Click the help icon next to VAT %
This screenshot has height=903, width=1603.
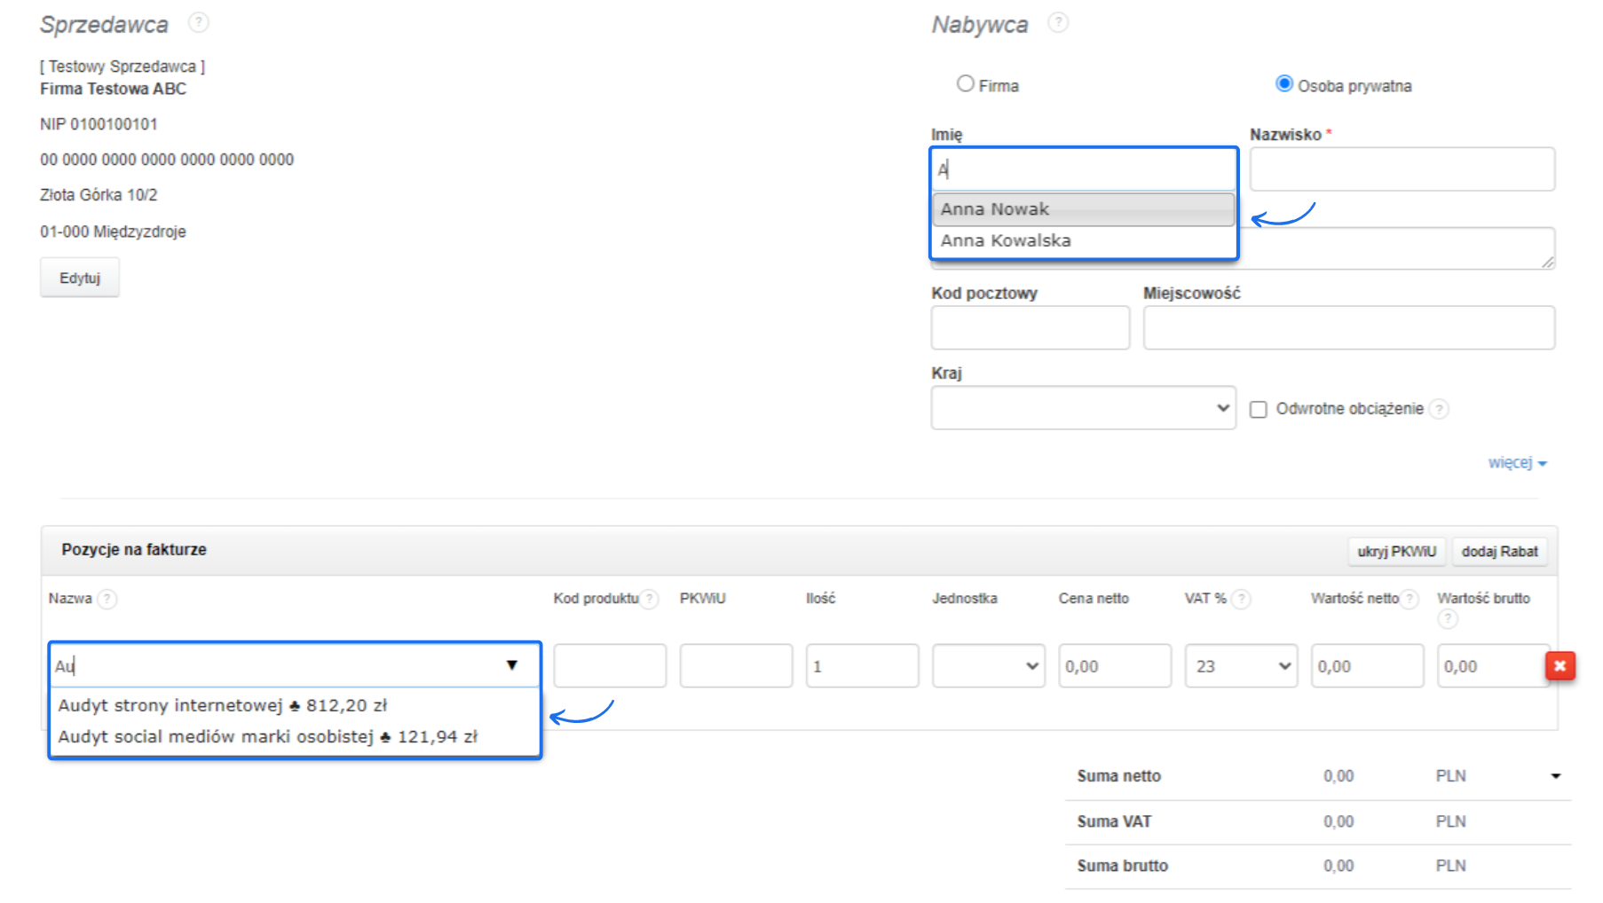coord(1242,599)
